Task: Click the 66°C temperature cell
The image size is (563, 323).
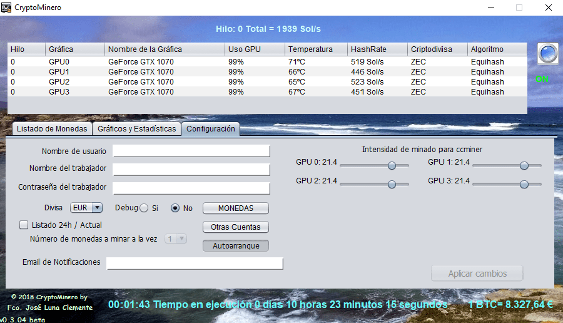Action: pyautogui.click(x=316, y=72)
